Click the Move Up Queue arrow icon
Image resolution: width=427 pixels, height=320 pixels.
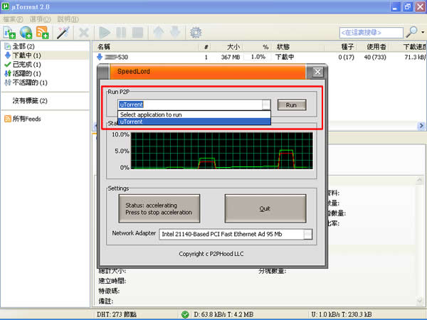click(x=159, y=33)
